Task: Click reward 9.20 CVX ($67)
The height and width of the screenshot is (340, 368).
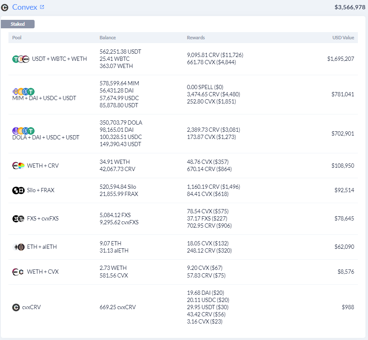Action: coord(205,268)
